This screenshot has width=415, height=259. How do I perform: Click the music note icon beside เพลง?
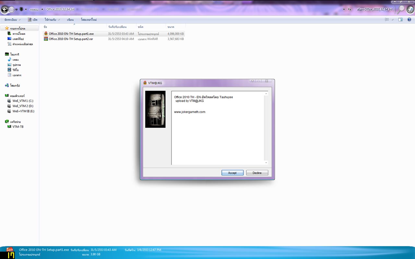coord(9,60)
